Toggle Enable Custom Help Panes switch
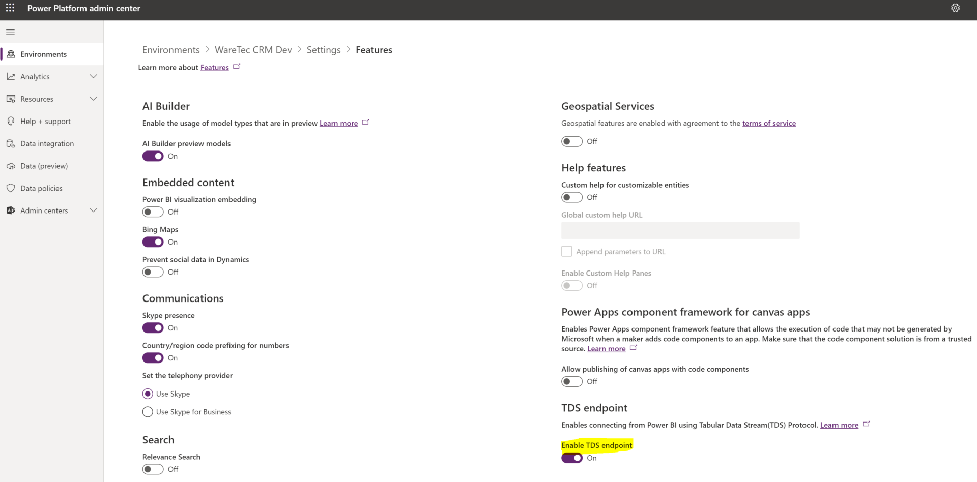The height and width of the screenshot is (482, 977). (x=572, y=286)
